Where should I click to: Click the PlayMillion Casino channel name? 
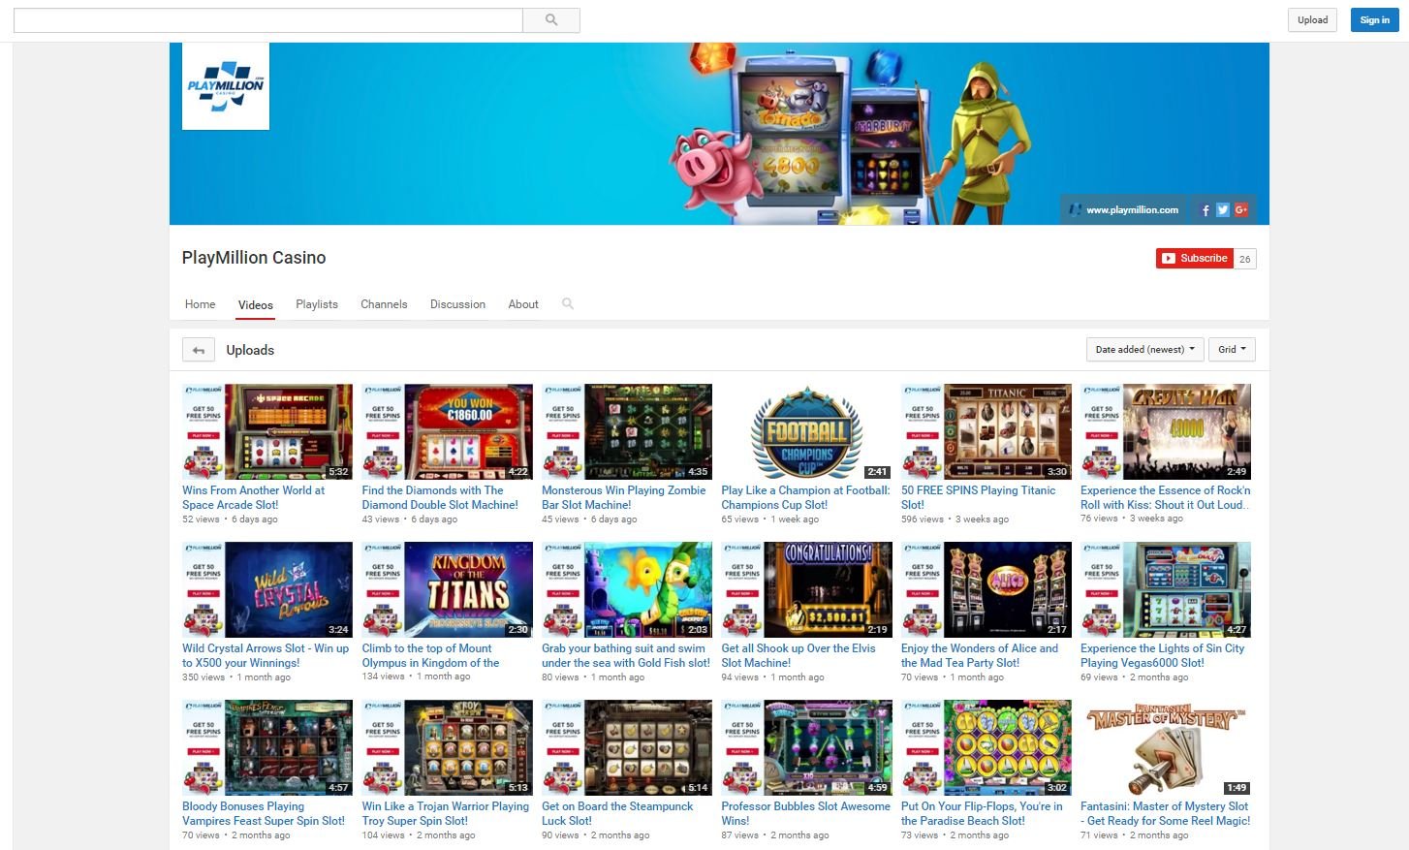tap(254, 258)
